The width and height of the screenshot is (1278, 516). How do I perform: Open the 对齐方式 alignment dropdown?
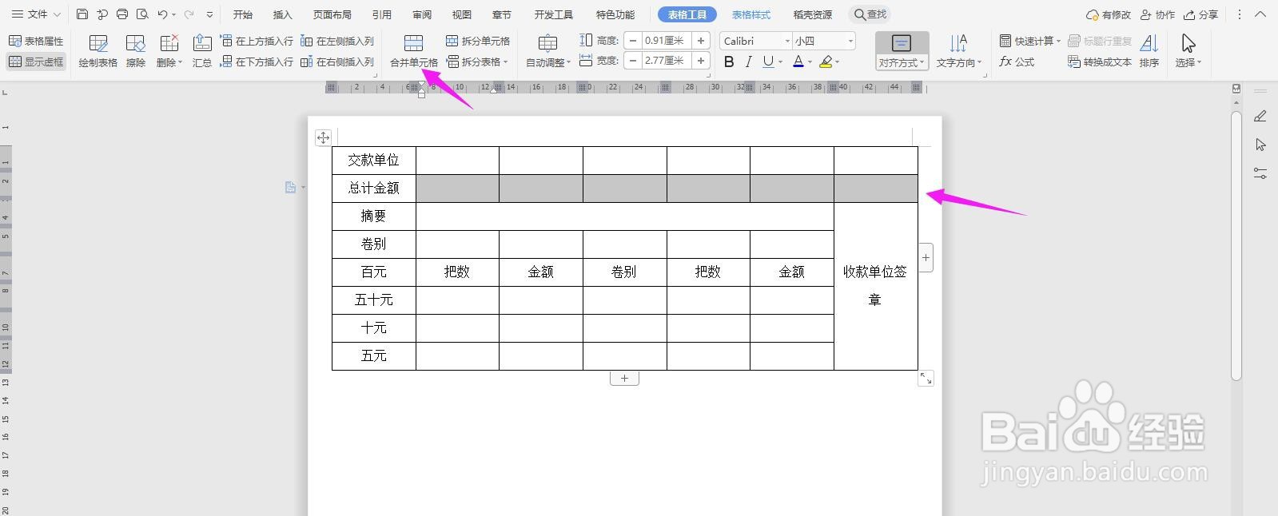[902, 51]
